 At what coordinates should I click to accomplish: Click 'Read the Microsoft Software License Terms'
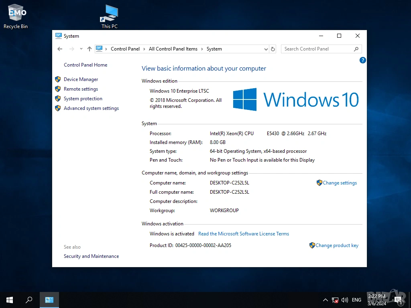pyautogui.click(x=244, y=234)
